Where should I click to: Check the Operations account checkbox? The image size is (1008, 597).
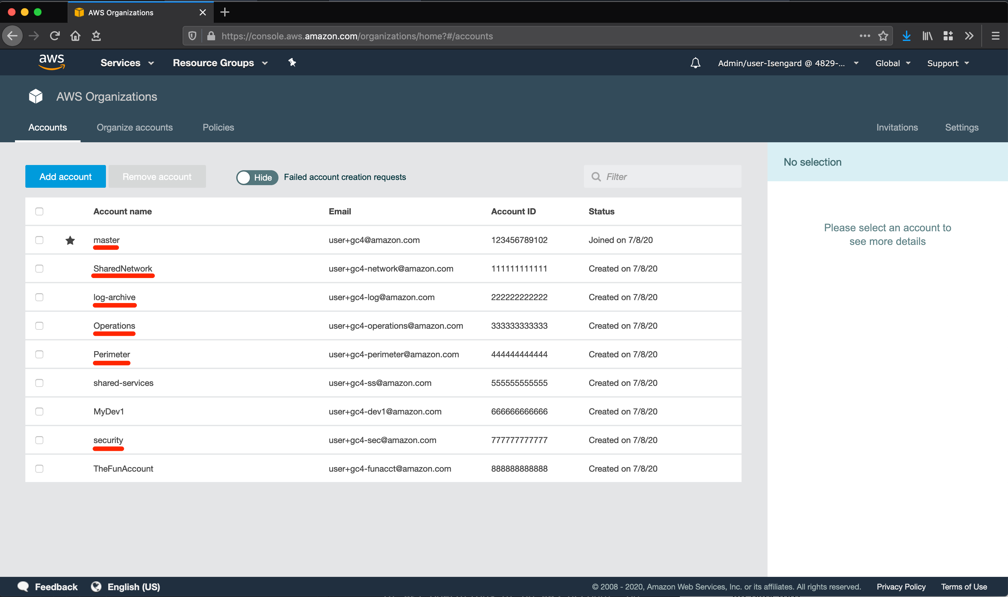click(x=39, y=325)
